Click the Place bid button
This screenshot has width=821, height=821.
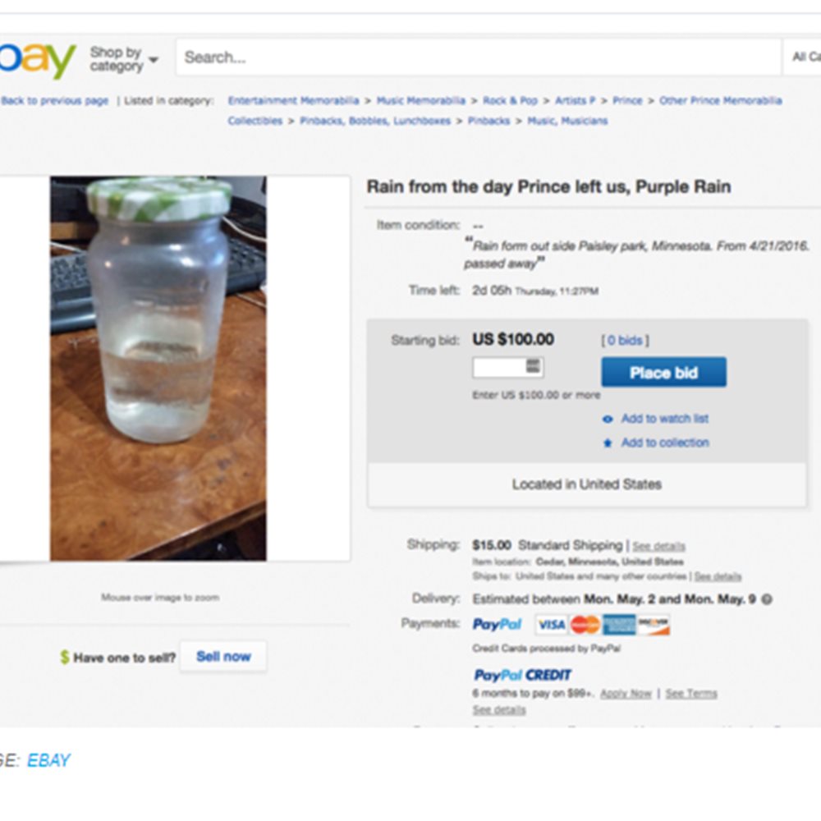[x=663, y=372]
